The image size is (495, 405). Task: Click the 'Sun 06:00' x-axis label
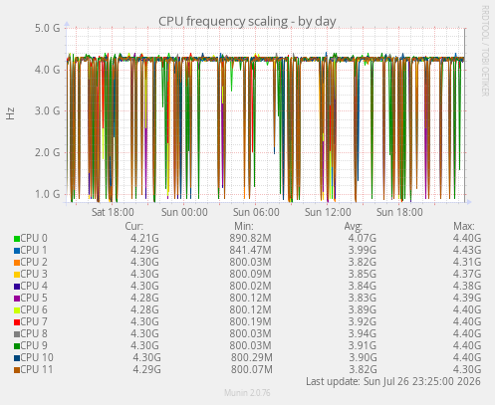click(256, 212)
